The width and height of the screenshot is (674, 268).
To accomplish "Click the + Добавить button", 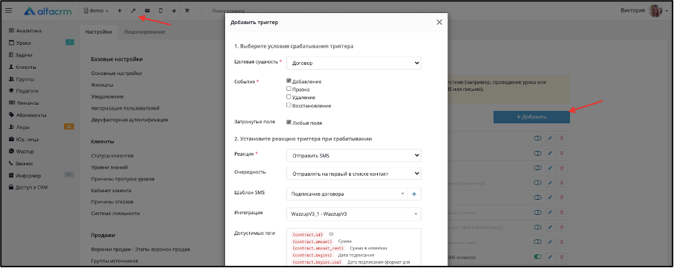I will click(531, 117).
